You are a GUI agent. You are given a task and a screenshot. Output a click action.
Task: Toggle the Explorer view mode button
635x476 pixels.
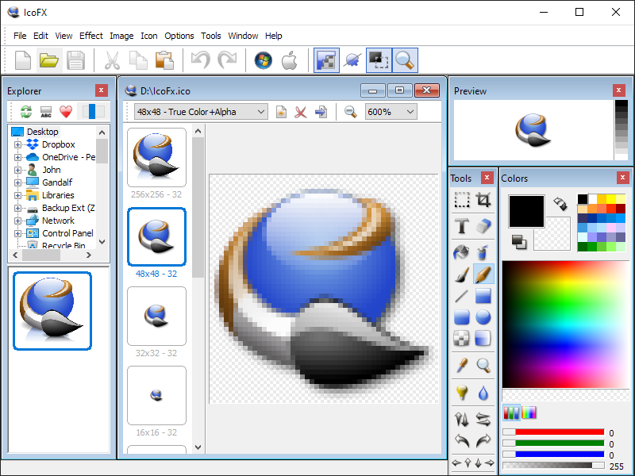click(94, 112)
